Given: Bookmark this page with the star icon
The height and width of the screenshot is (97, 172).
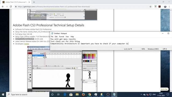Looking at the screenshot, I should pyautogui.click(x=150, y=6).
